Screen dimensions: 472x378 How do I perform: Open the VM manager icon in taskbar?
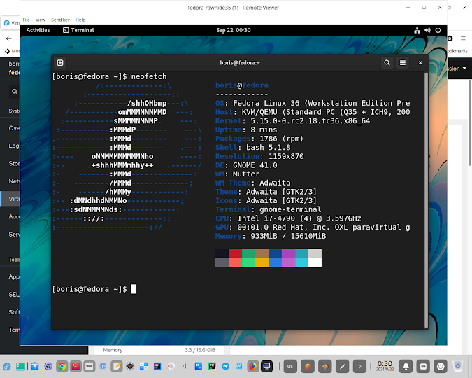click(x=90, y=367)
